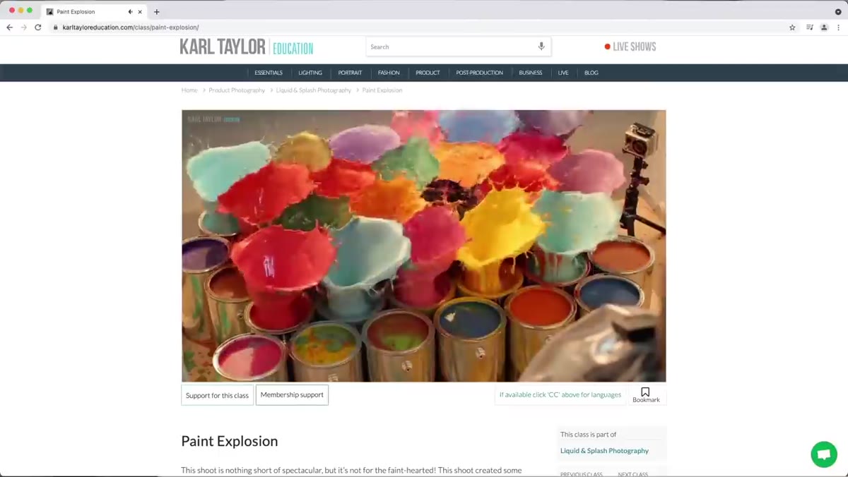This screenshot has width=848, height=477.
Task: Click the Karl Taylor Education logo
Action: [x=246, y=47]
